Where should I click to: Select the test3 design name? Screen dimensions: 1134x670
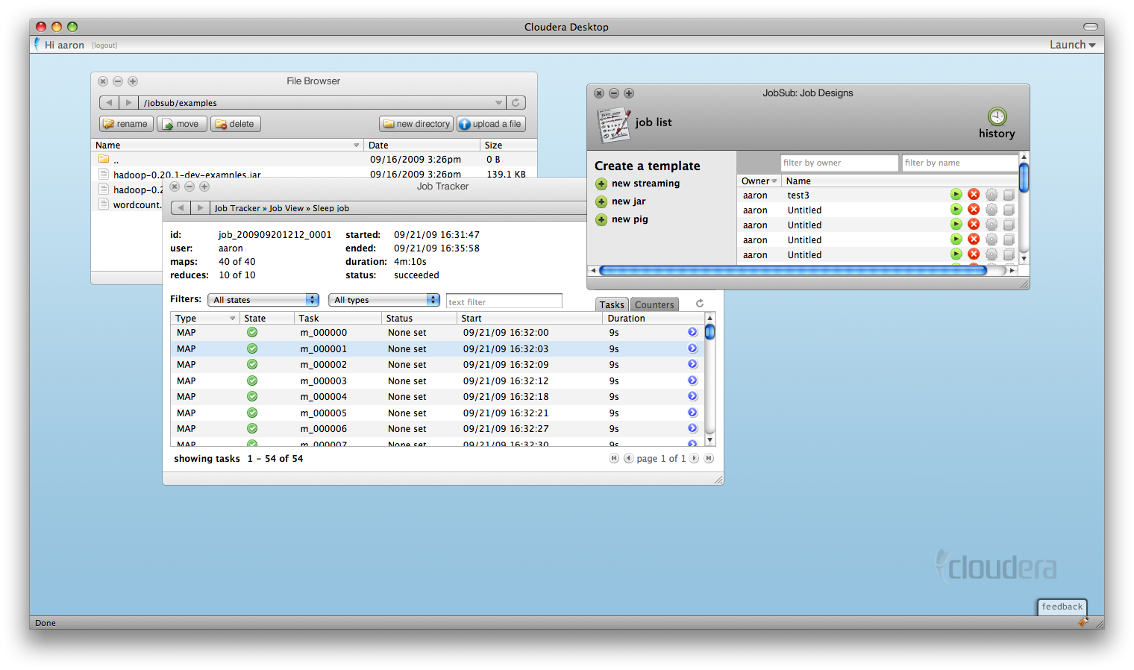click(x=798, y=195)
